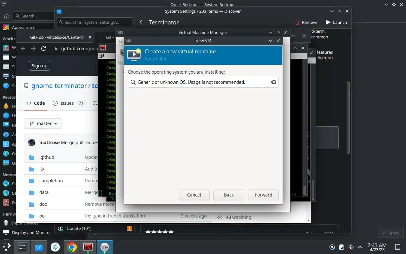Image resolution: width=406 pixels, height=254 pixels.
Task: Open the KDE application launcher
Action: (x=7, y=247)
